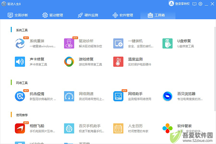Launch the 软件管家 colorful icon
Image resolution: width=216 pixels, height=144 pixels.
(167, 128)
